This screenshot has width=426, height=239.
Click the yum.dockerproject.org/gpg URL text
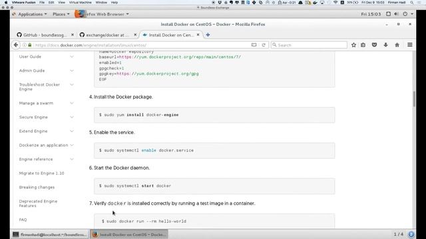pos(158,74)
